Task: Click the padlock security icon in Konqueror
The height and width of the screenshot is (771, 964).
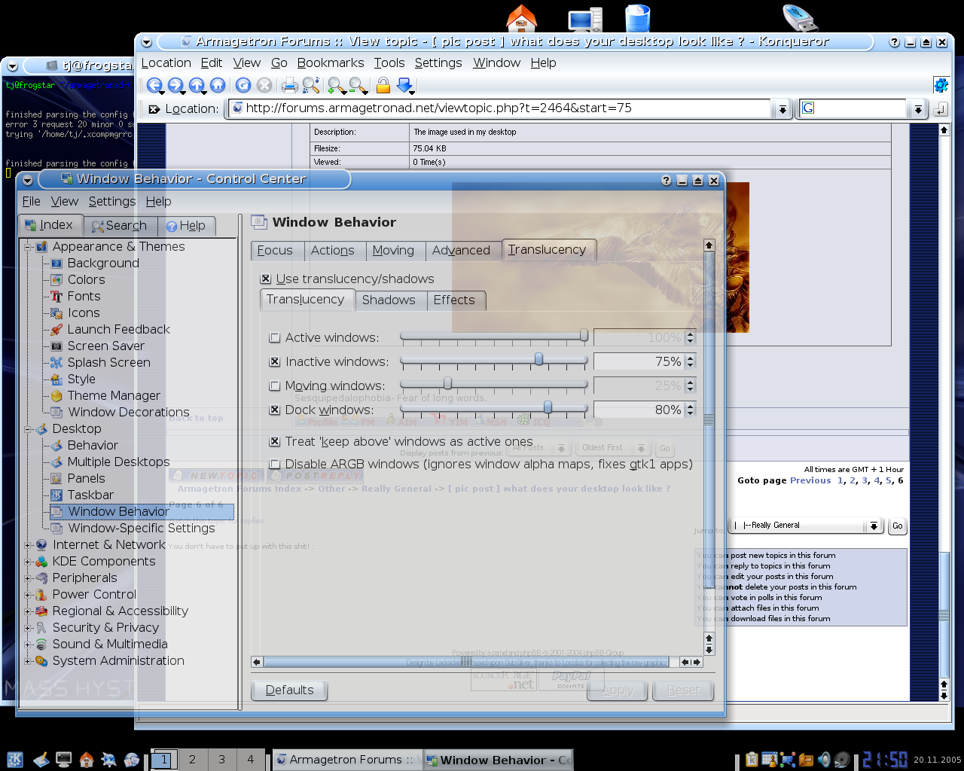Action: [383, 86]
